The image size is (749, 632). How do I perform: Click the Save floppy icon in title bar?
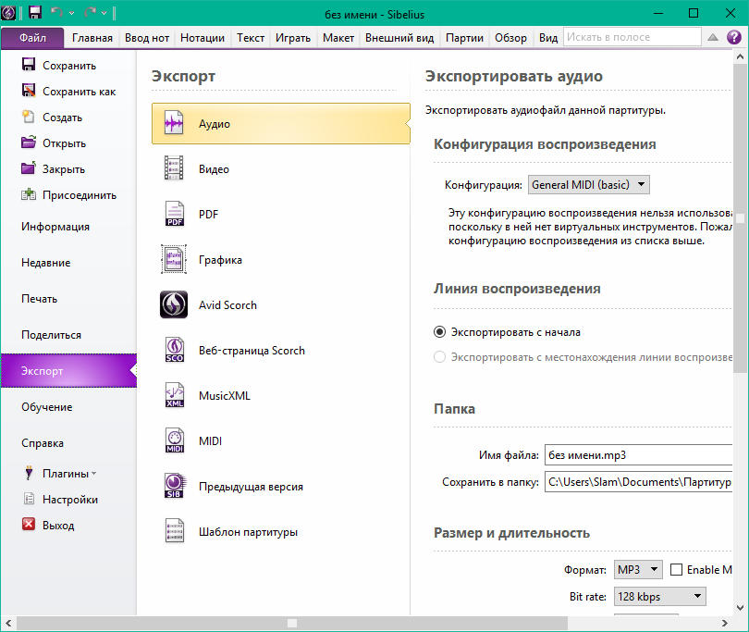[x=35, y=12]
